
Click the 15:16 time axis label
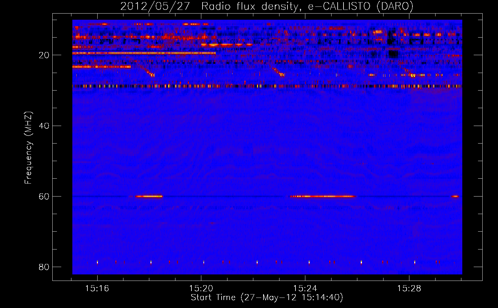(x=97, y=289)
